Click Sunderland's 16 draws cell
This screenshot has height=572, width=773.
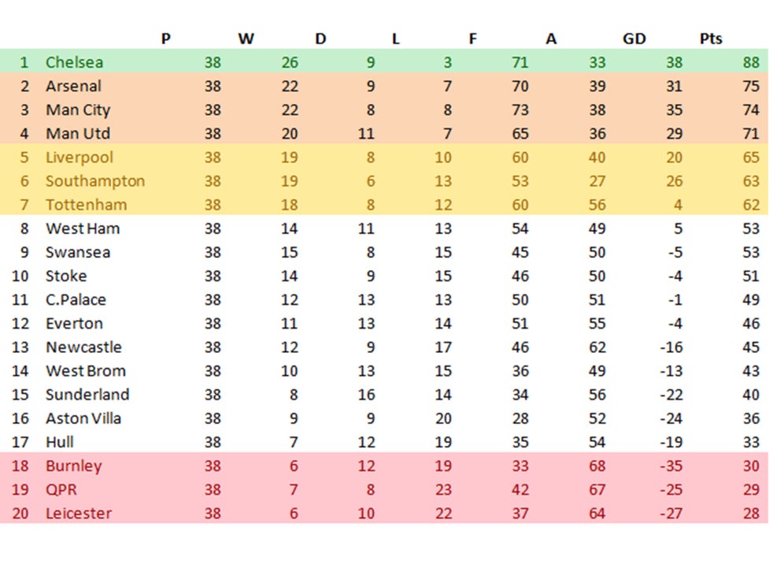[365, 394]
